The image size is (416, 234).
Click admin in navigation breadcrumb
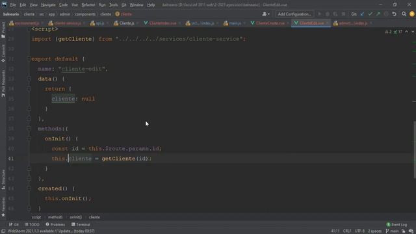tap(65, 14)
